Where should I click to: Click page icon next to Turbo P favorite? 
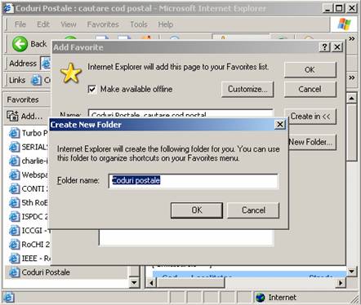tap(14, 133)
